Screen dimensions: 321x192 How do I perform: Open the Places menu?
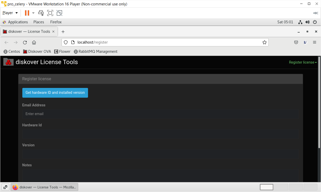(38, 22)
